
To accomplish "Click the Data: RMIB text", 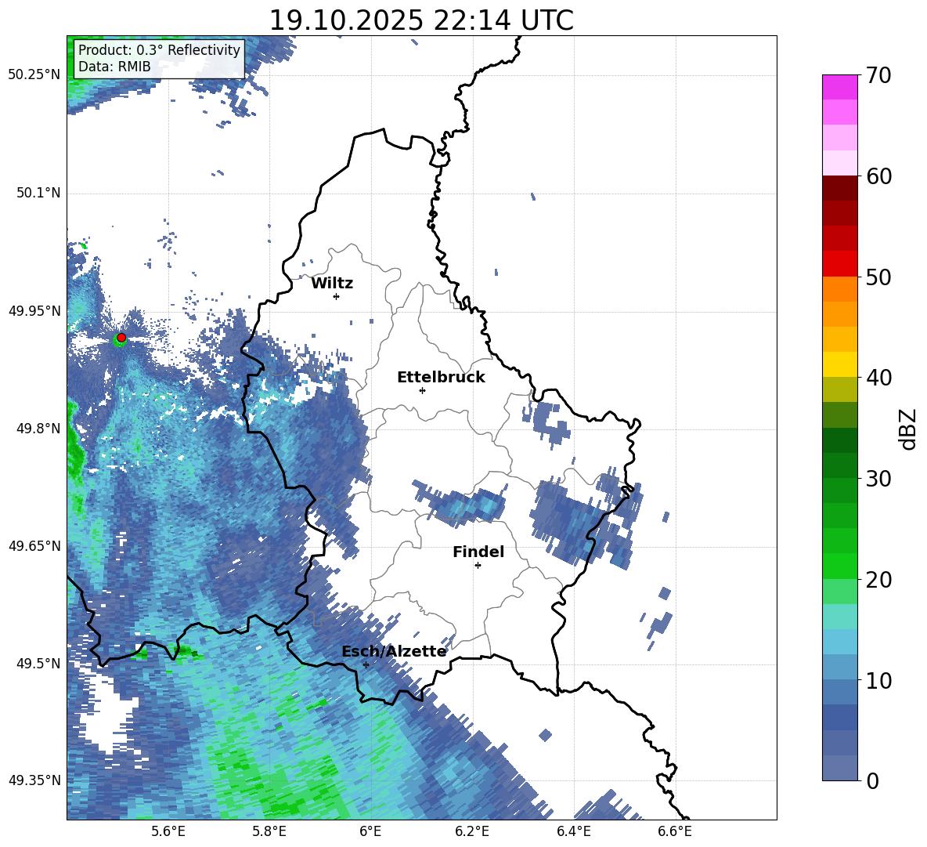I will pyautogui.click(x=114, y=67).
